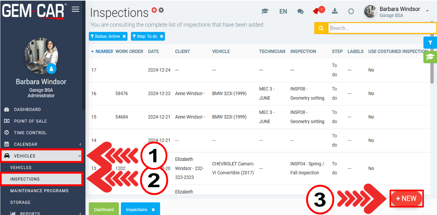
Task: Click the + NEW button
Action: pos(406,199)
